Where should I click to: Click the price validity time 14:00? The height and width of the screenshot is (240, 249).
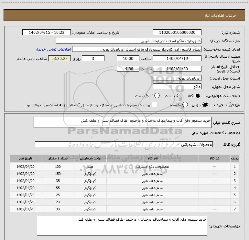pos(128,69)
